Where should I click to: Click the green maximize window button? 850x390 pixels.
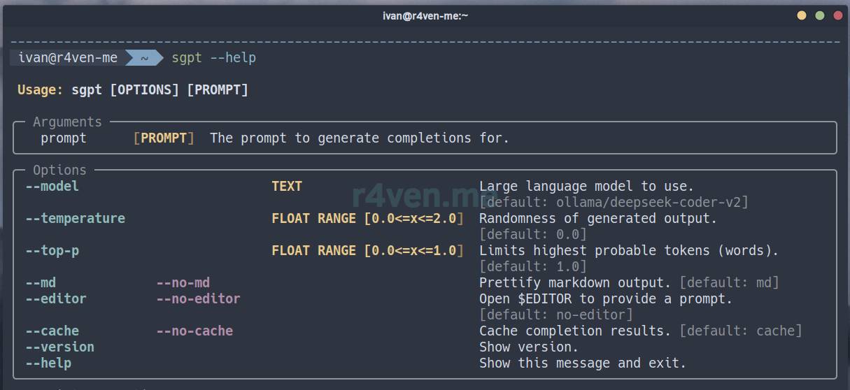(x=820, y=15)
